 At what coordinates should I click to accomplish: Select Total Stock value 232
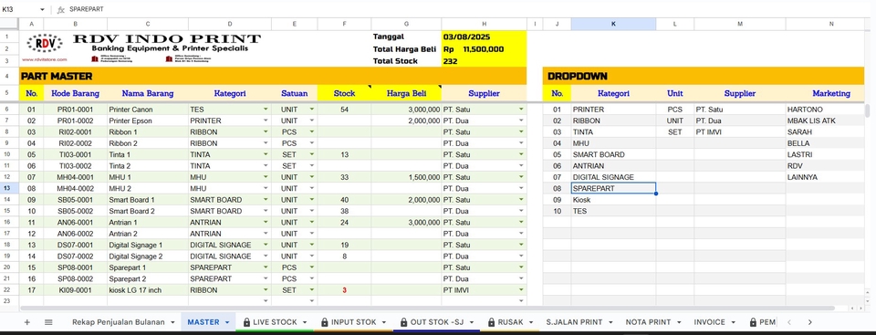click(484, 61)
